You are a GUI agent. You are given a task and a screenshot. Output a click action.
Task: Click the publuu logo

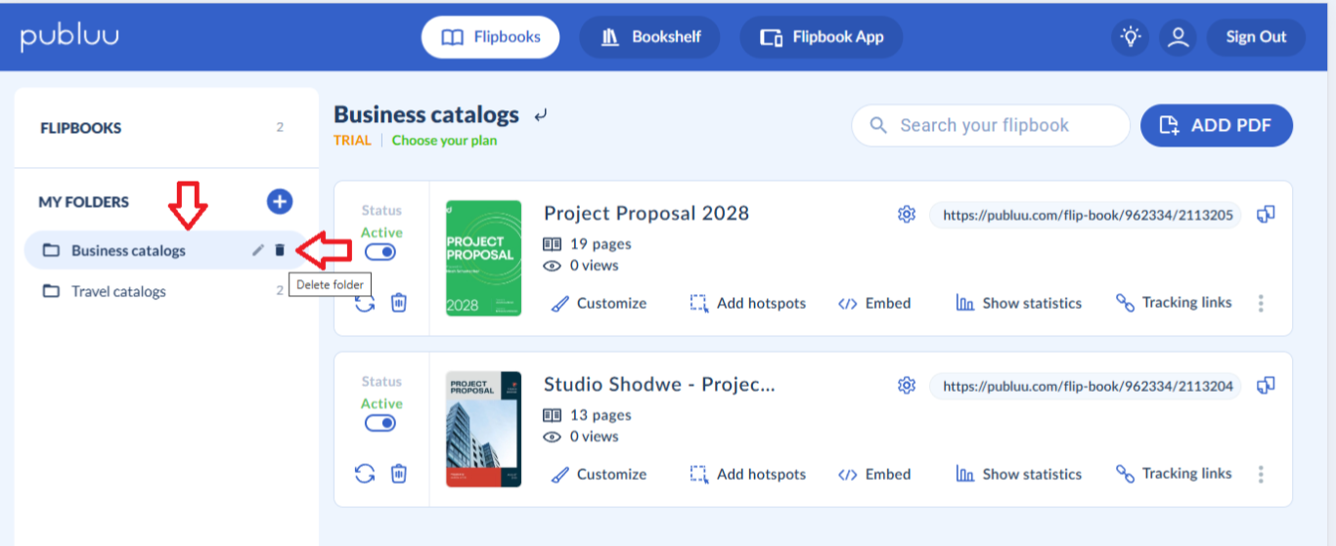tap(69, 37)
